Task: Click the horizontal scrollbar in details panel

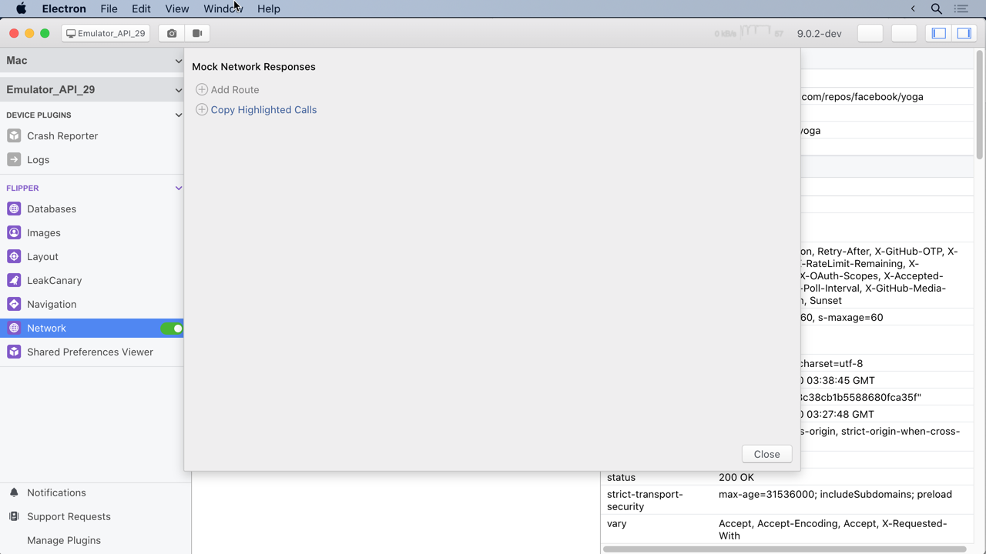Action: tap(784, 549)
